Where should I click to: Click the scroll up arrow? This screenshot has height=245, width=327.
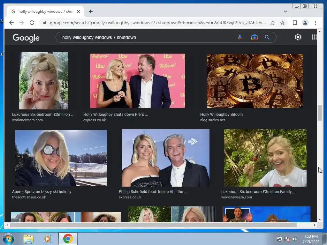[320, 32]
